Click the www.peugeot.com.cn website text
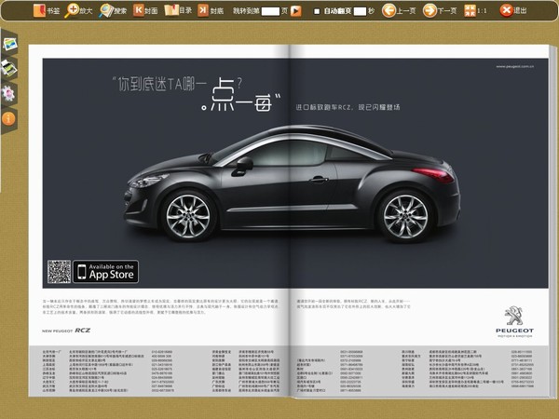559x419 pixels. point(515,67)
